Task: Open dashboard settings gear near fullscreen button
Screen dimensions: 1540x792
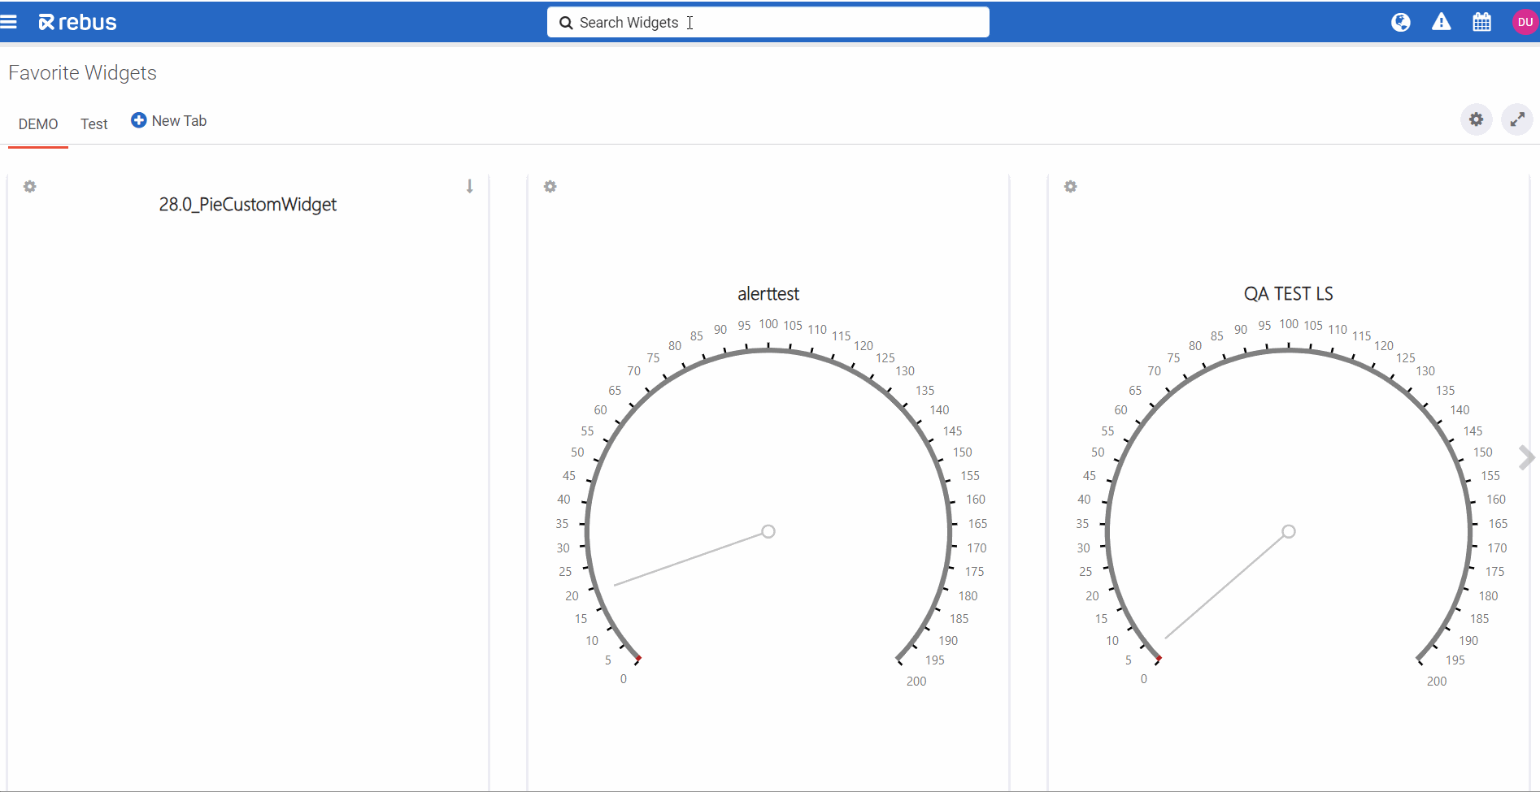Action: 1476,120
